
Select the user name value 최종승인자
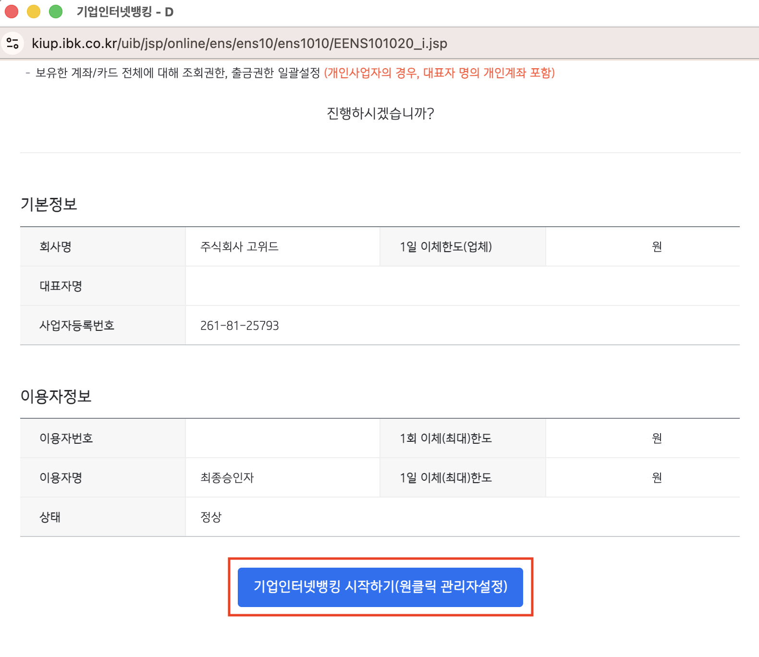click(227, 478)
